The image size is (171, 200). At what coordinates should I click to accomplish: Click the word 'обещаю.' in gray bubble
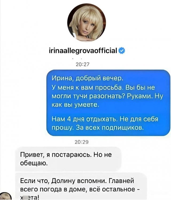tap(34, 163)
